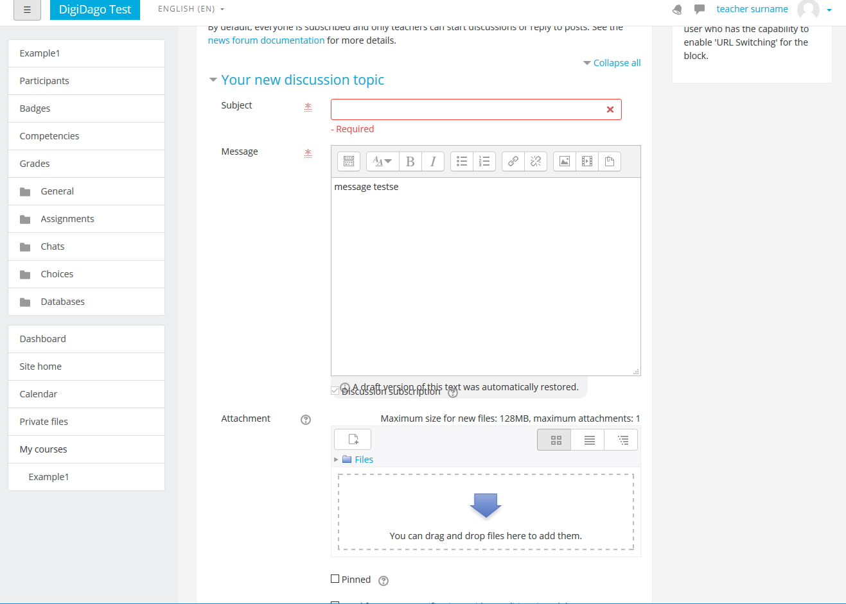846x604 pixels.
Task: Switch attachments to tree view
Action: [621, 440]
